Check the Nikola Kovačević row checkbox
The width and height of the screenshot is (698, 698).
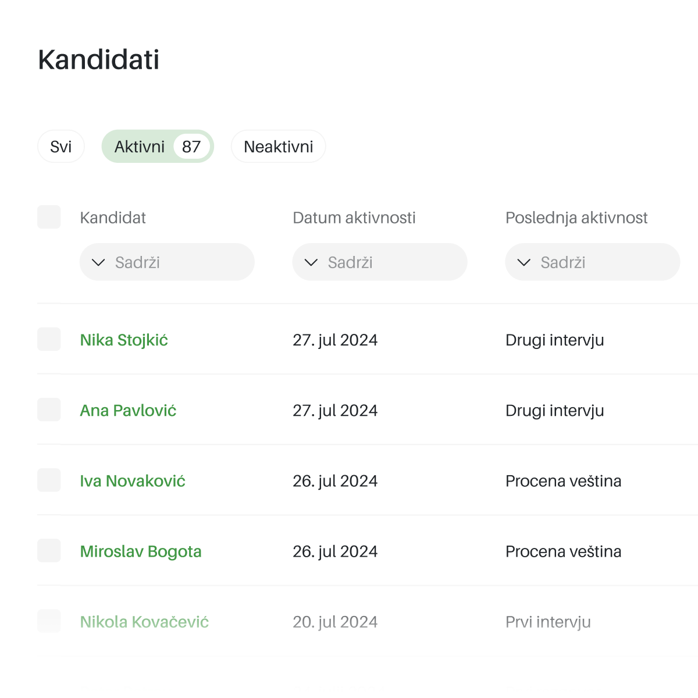click(49, 621)
